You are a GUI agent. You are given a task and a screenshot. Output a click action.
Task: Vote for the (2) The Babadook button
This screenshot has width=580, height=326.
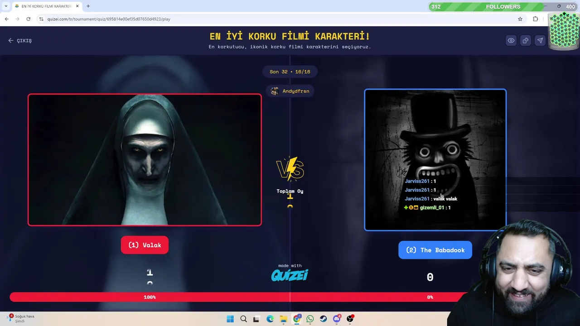tap(435, 250)
